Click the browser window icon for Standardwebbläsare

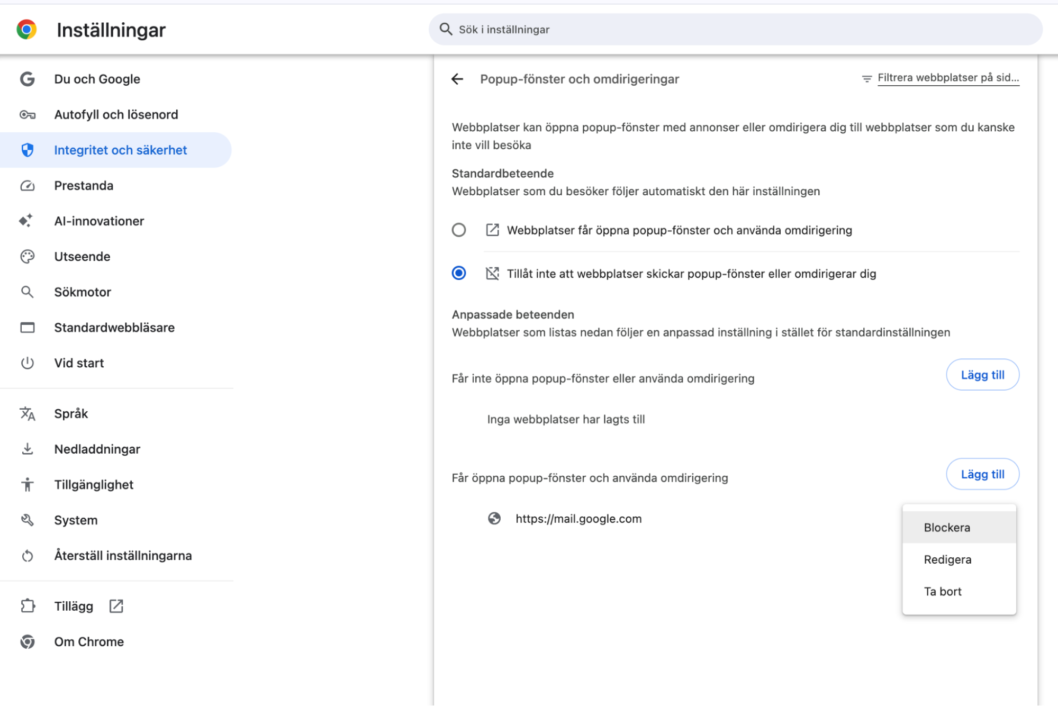point(28,328)
